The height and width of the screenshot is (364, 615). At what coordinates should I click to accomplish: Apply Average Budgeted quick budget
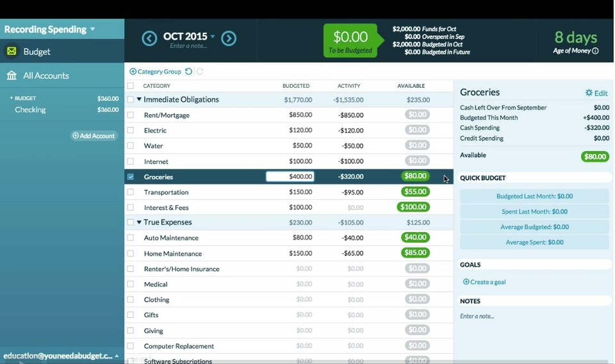[x=534, y=227]
